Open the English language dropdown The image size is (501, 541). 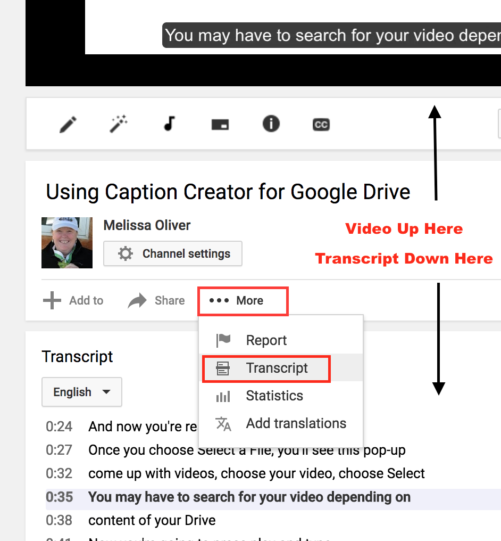tap(82, 392)
